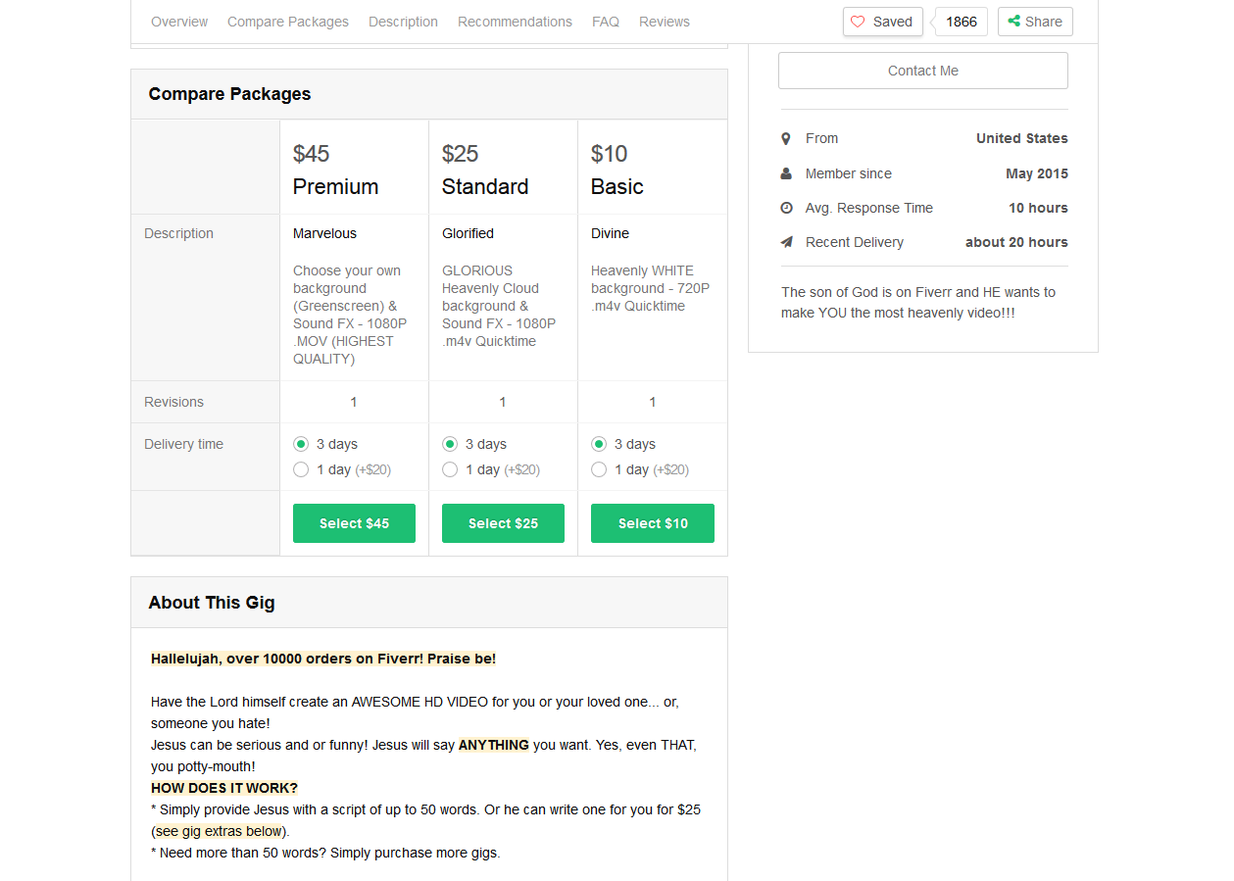Open the Overview tab
The image size is (1234, 881).
(x=179, y=22)
